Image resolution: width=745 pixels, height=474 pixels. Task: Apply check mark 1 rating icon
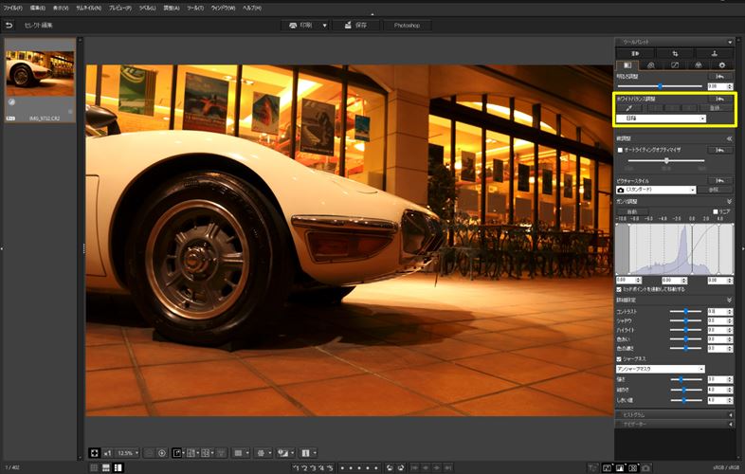click(296, 468)
